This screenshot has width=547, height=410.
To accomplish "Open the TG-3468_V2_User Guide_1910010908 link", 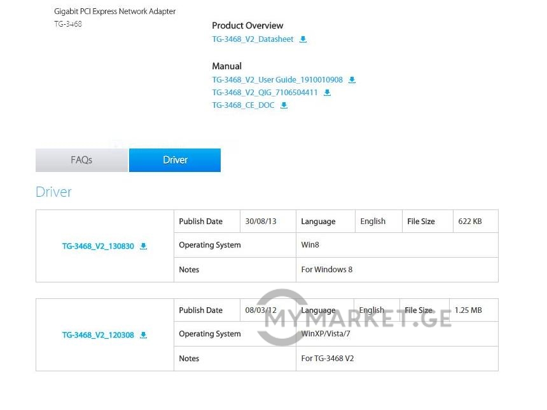I will (x=277, y=80).
